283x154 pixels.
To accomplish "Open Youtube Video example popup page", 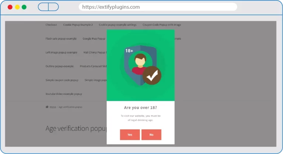I will point(64,94).
